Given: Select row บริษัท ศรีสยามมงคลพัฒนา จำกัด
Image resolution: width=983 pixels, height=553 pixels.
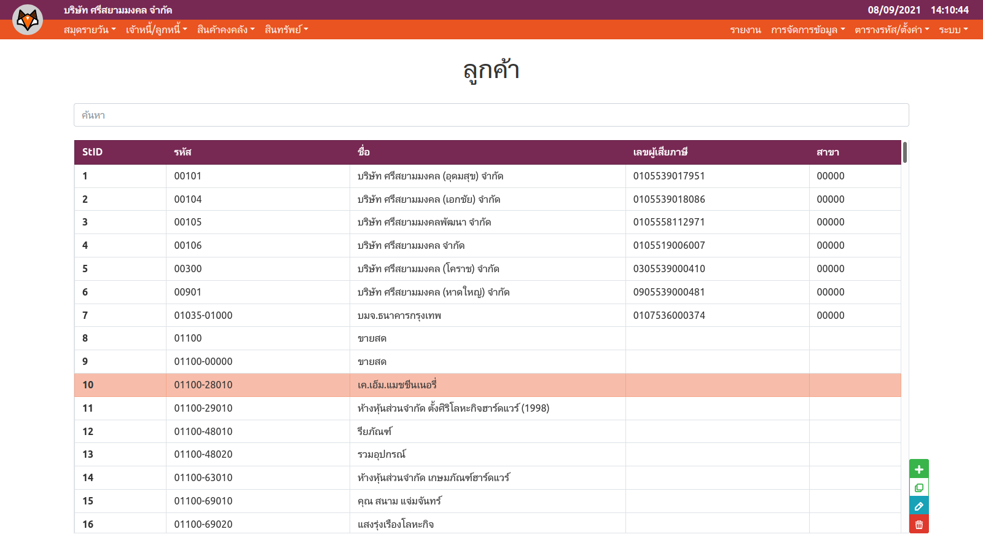Looking at the screenshot, I should pyautogui.click(x=487, y=222).
